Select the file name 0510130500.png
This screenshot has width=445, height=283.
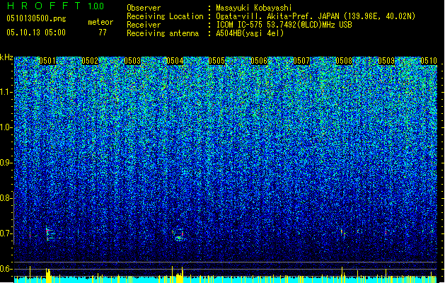[x=36, y=18]
